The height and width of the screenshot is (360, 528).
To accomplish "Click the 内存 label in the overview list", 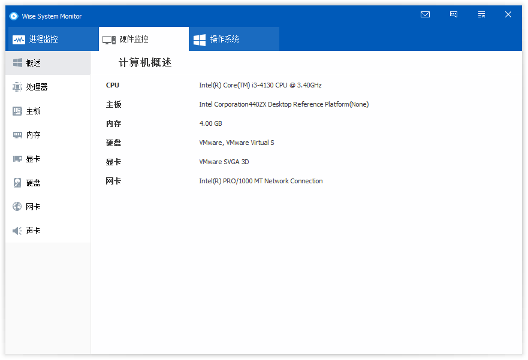I will tap(113, 123).
